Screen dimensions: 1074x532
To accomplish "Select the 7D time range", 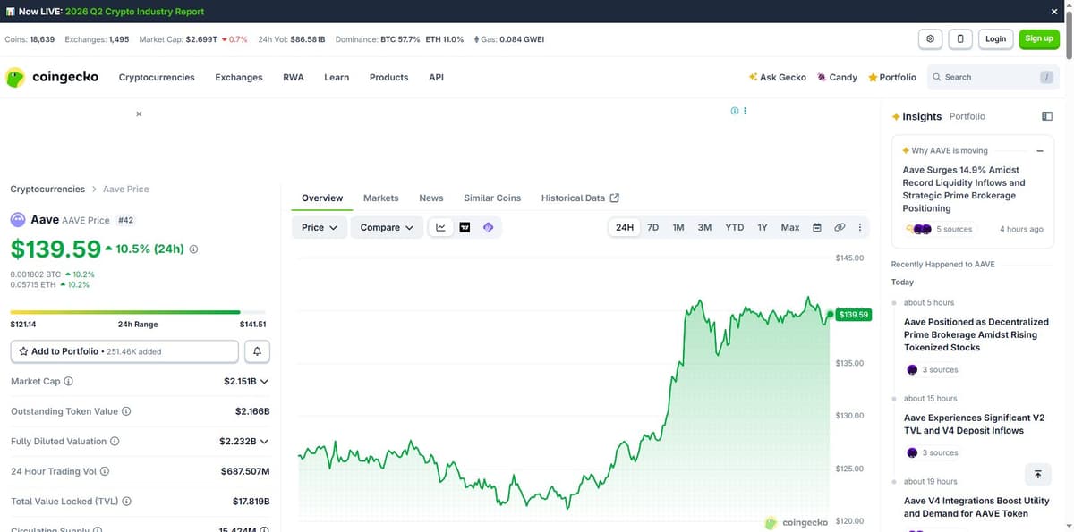I will pos(653,227).
